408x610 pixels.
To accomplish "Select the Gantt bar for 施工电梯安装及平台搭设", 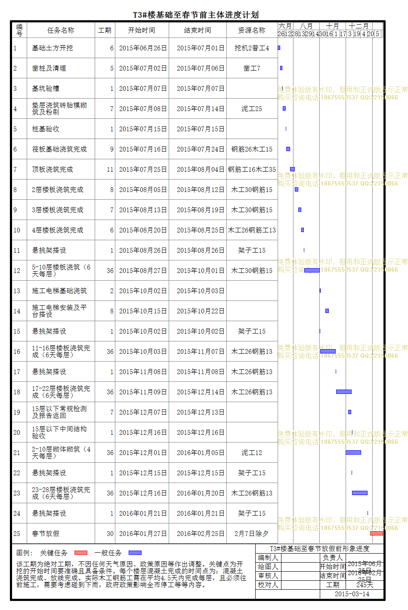I will click(327, 311).
